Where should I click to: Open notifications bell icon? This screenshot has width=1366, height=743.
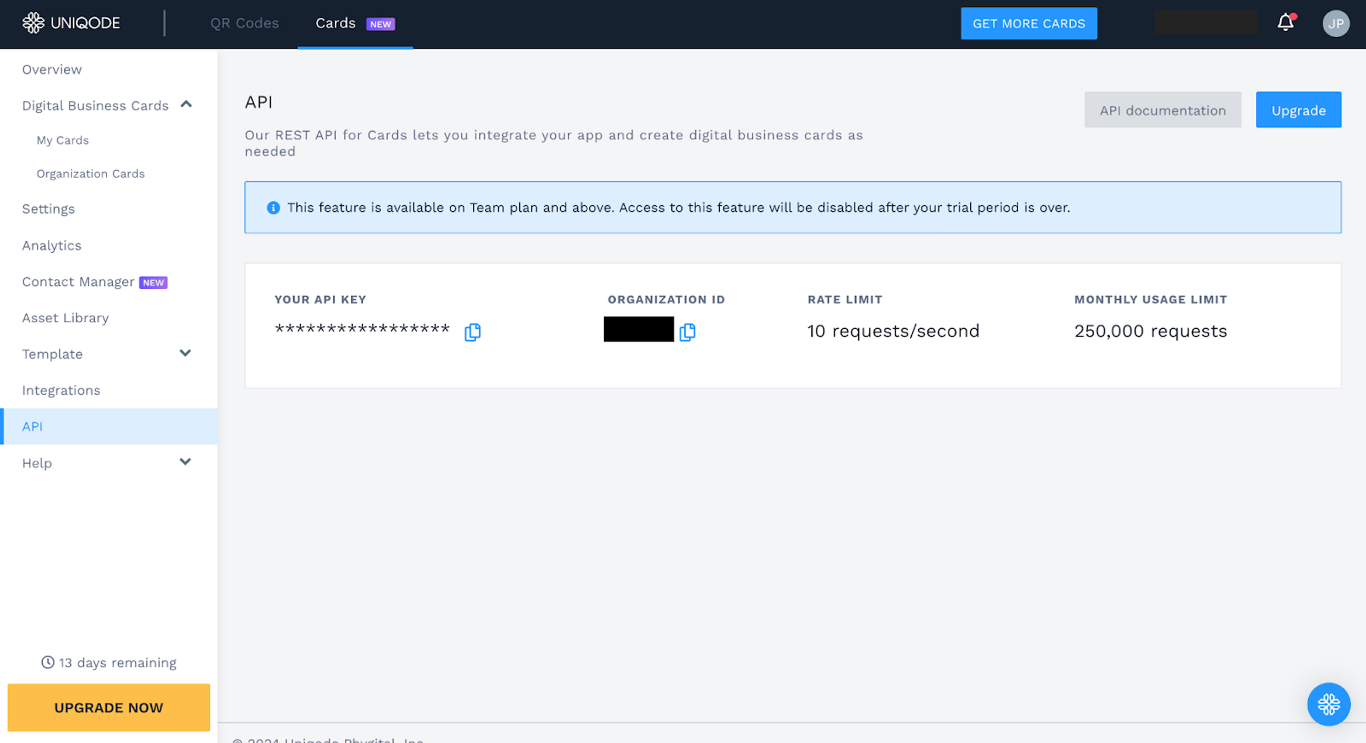[1285, 23]
